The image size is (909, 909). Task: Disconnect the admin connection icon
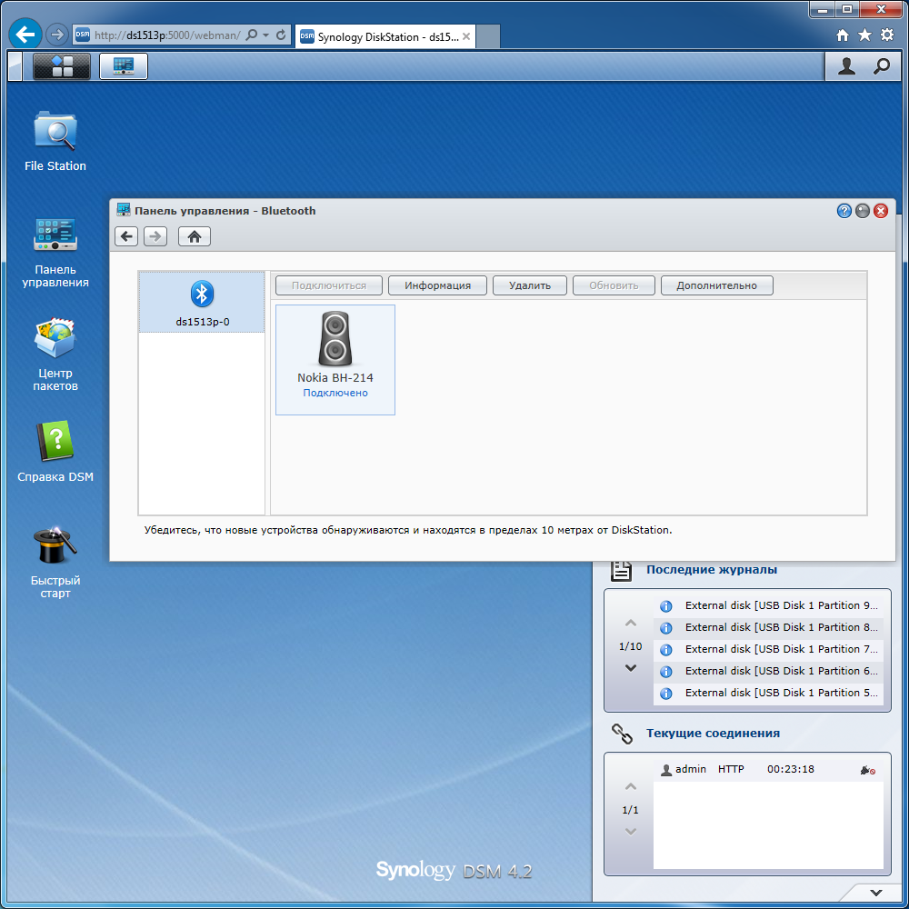(868, 771)
